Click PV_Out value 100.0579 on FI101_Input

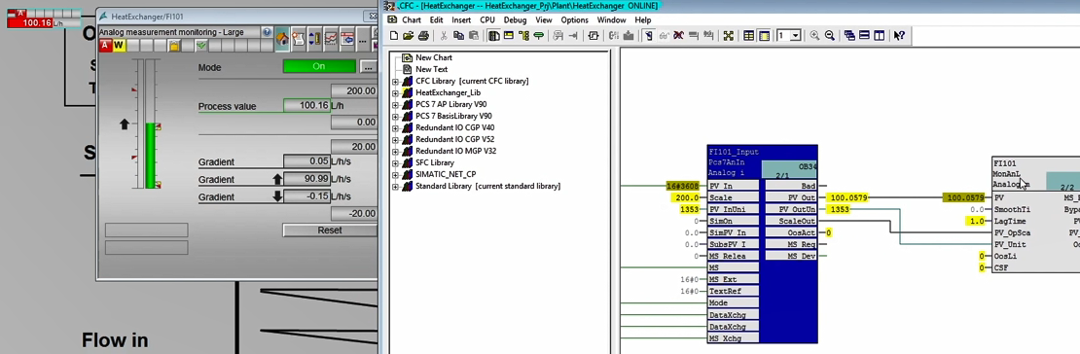tap(847, 197)
